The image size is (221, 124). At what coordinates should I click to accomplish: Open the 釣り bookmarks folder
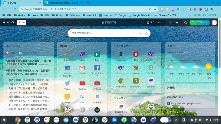45,15
